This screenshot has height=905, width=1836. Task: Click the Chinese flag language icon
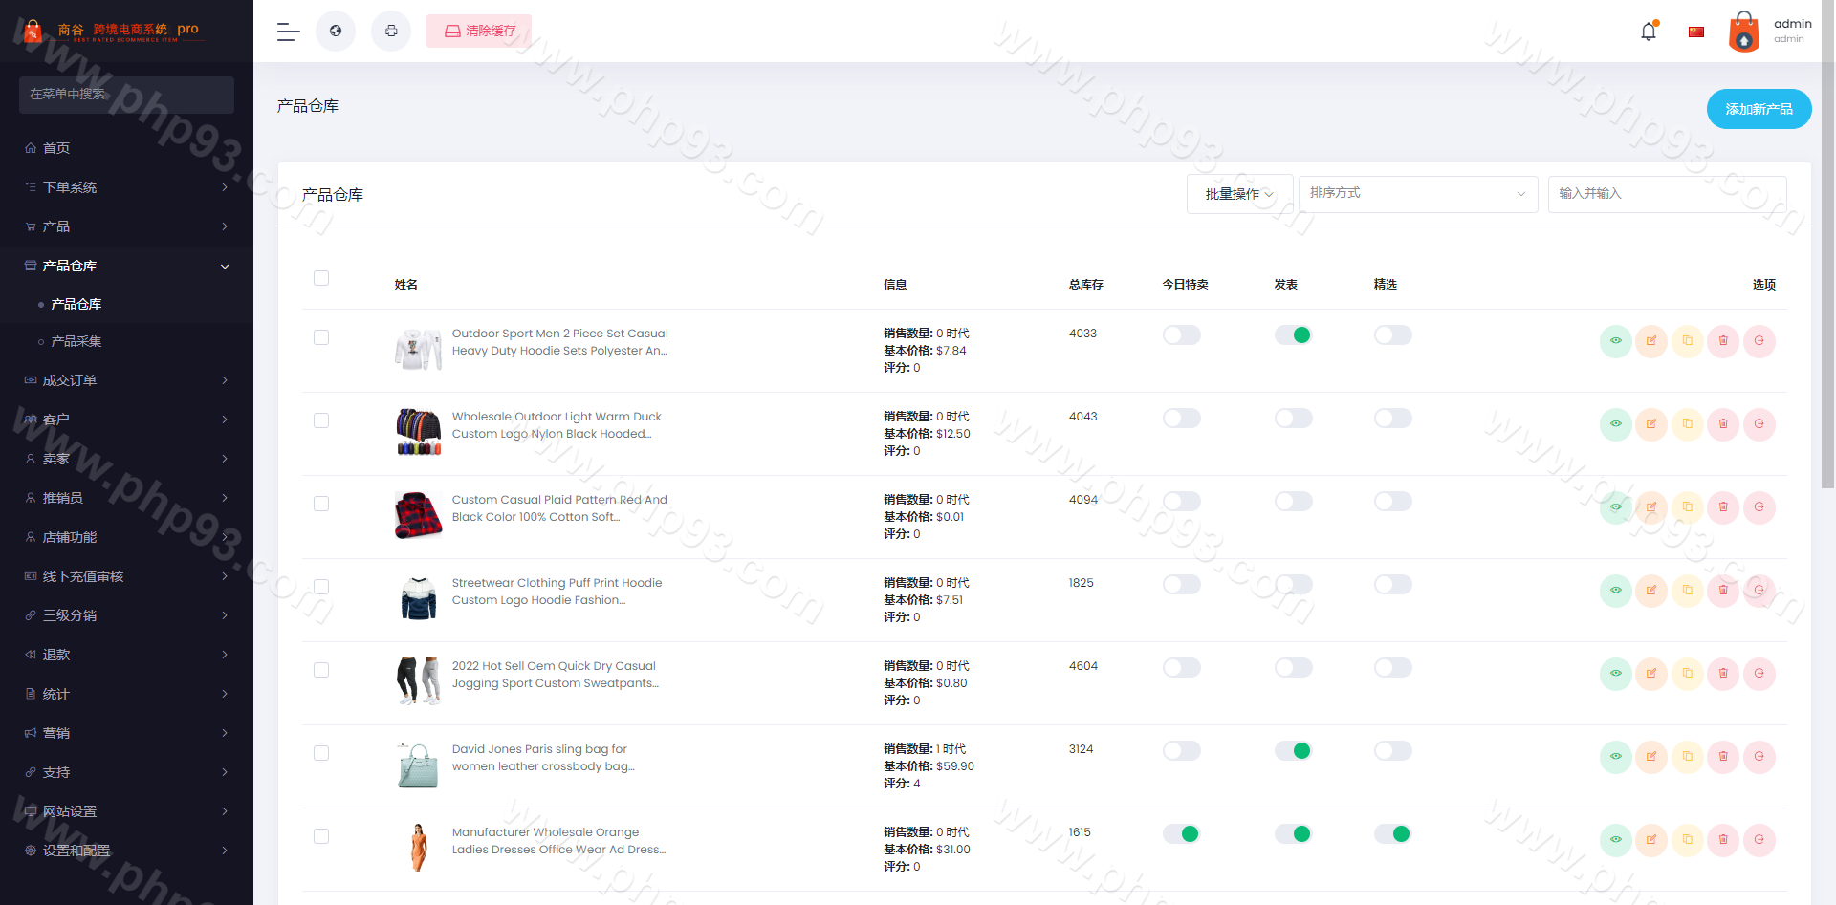click(x=1696, y=32)
